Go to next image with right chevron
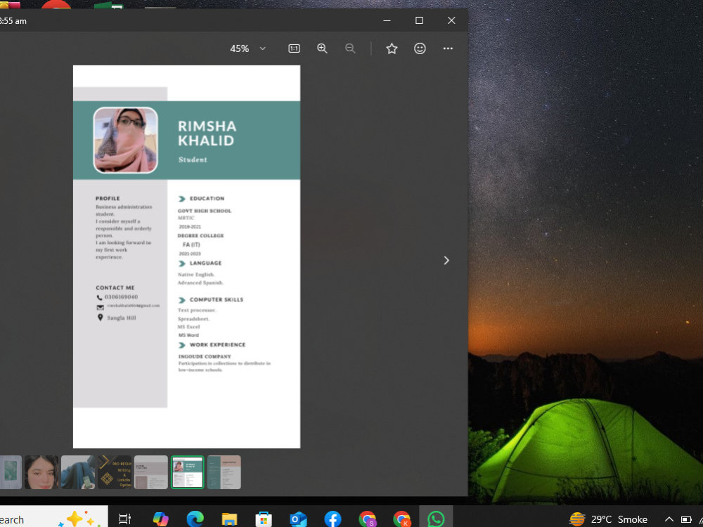The image size is (703, 527). coord(446,261)
